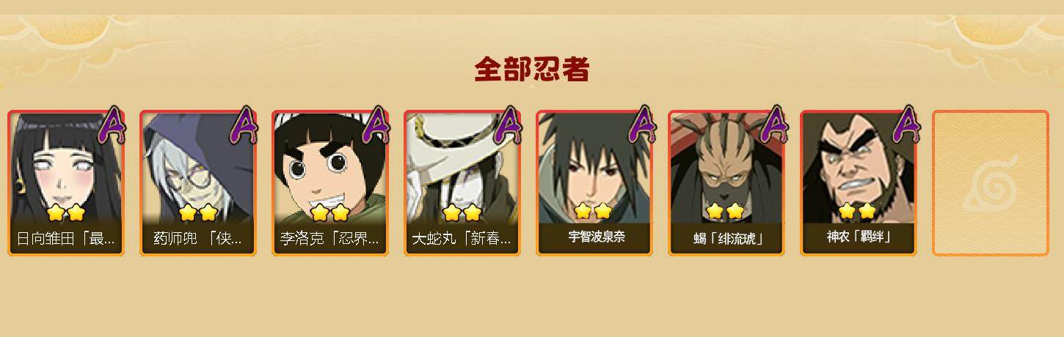Click the 蝎「绯流琥」 name label
The width and height of the screenshot is (1064, 337).
[x=728, y=239]
